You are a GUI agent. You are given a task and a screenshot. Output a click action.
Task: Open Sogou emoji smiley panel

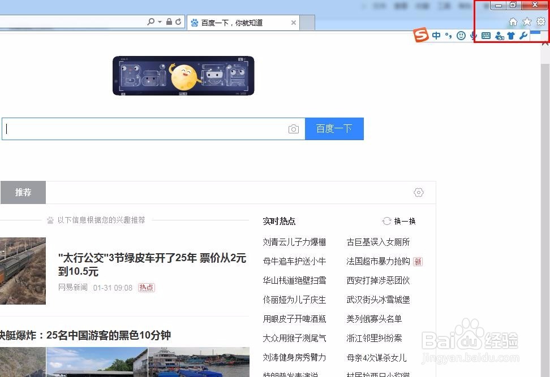[x=461, y=36]
